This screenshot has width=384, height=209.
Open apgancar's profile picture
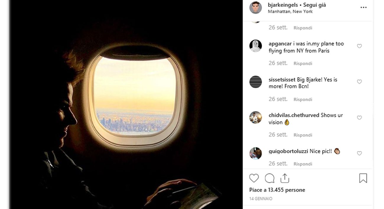(x=256, y=46)
